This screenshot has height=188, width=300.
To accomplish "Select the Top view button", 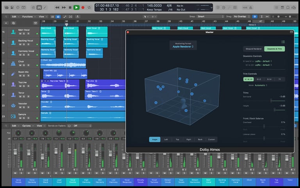I will tap(177, 139).
